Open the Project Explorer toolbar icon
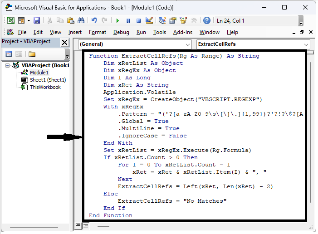 pyautogui.click(x=162, y=20)
